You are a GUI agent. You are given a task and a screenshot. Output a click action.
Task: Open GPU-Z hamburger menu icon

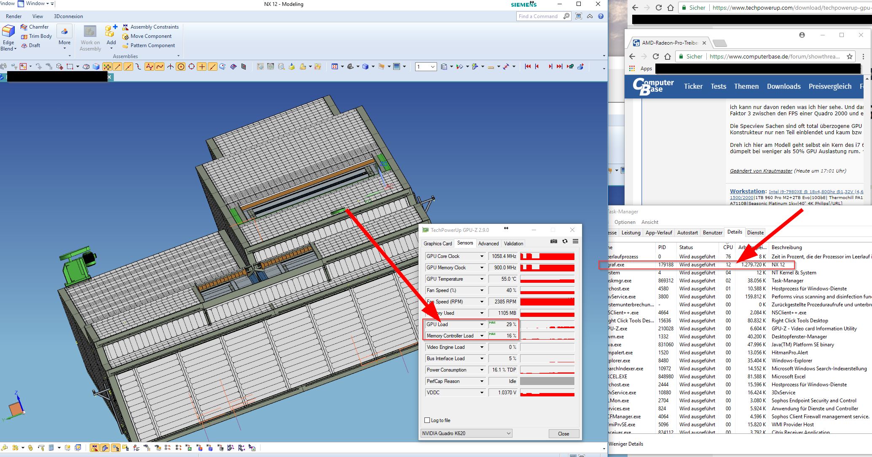[x=575, y=241]
